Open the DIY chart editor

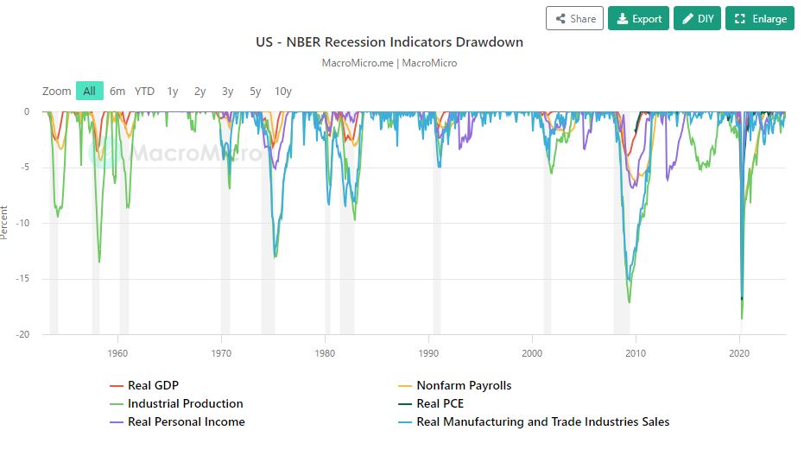697,18
